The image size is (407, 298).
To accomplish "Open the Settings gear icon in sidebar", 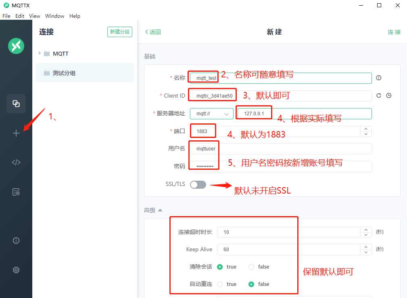I will 16,270.
